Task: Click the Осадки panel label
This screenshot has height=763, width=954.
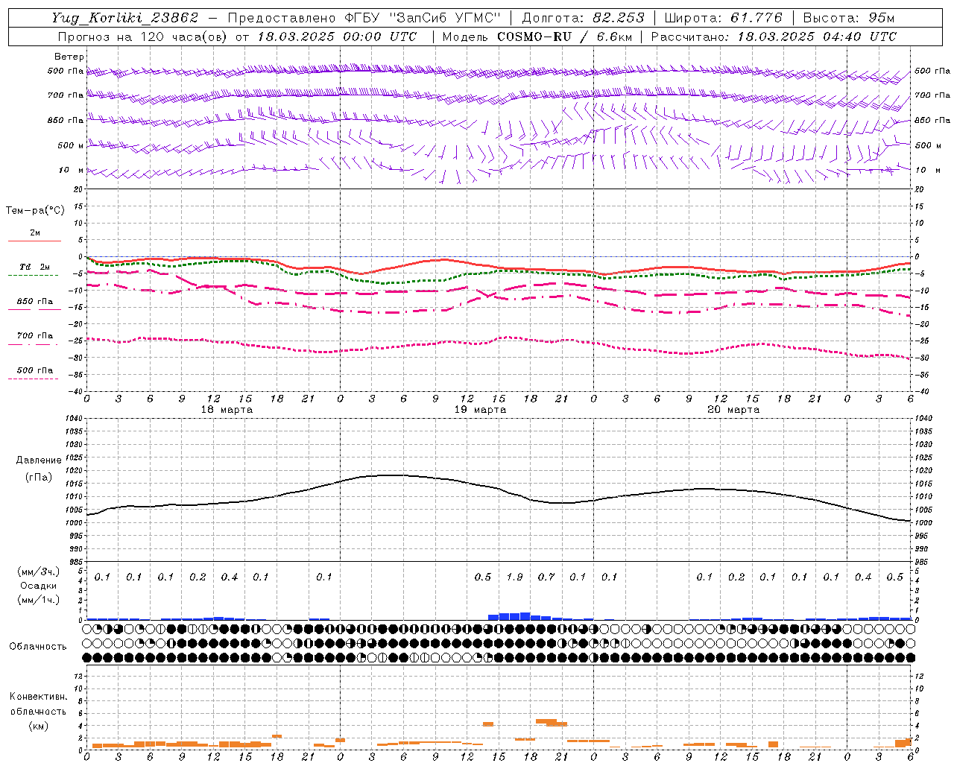Action: coord(39,586)
